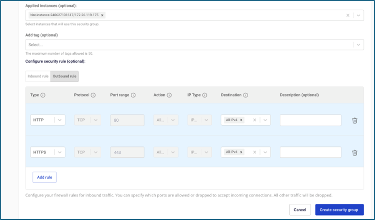Click info icon next to Destination header
375x220 pixels.
[245, 95]
